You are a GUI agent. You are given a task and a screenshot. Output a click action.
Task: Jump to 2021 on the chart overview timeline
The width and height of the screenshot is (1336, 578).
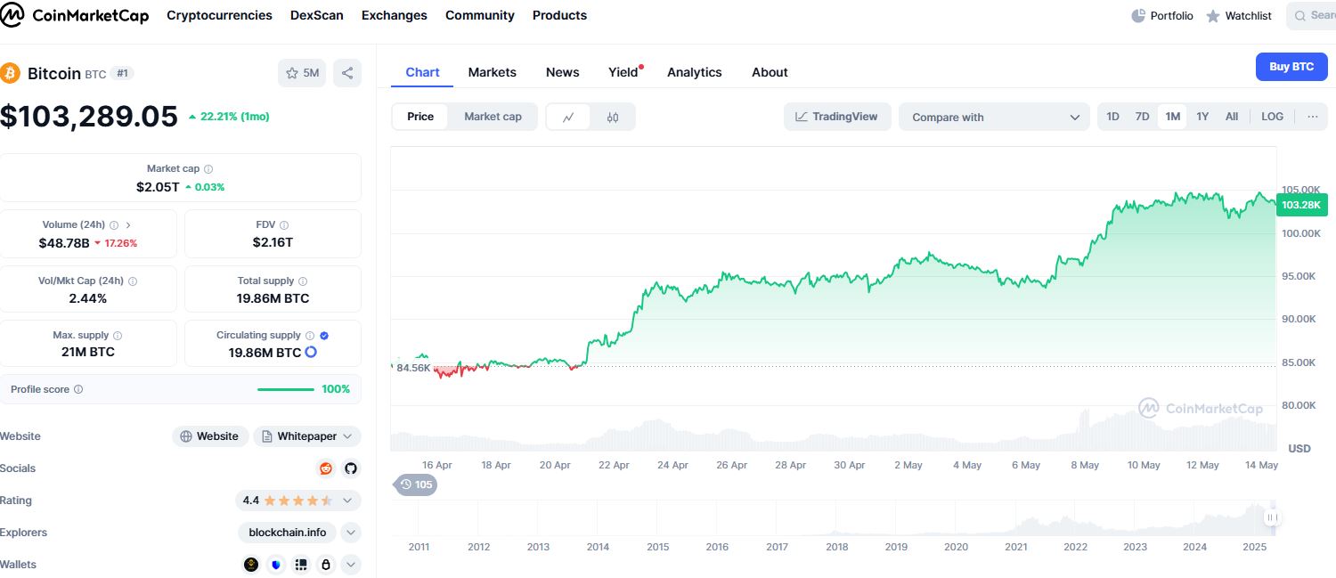point(1015,547)
